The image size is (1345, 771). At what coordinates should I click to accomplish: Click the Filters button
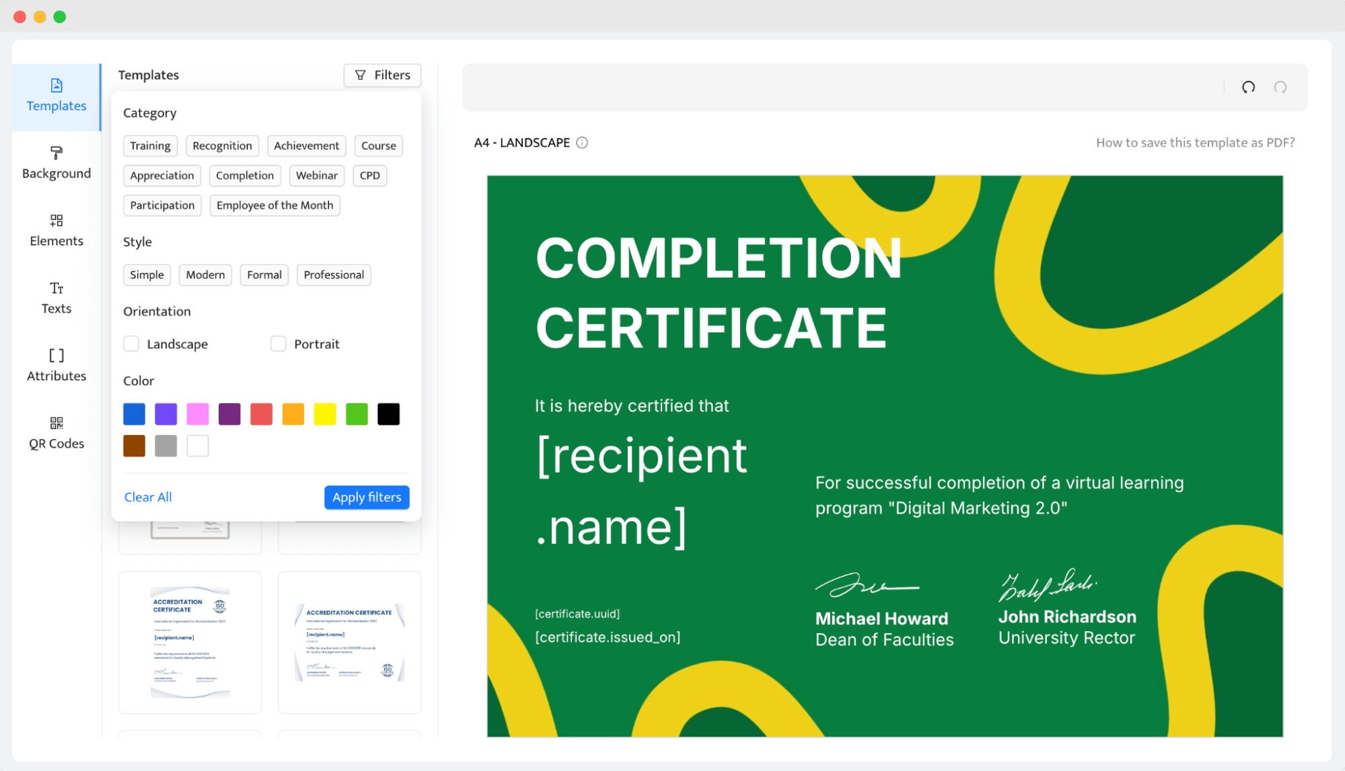tap(382, 75)
